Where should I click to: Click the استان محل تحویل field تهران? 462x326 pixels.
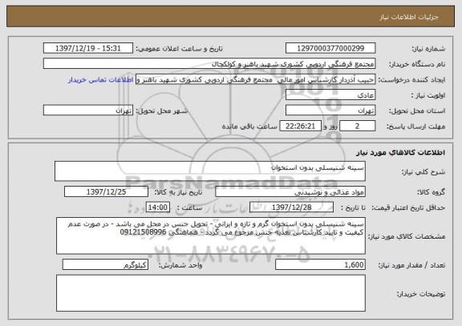coord(330,111)
